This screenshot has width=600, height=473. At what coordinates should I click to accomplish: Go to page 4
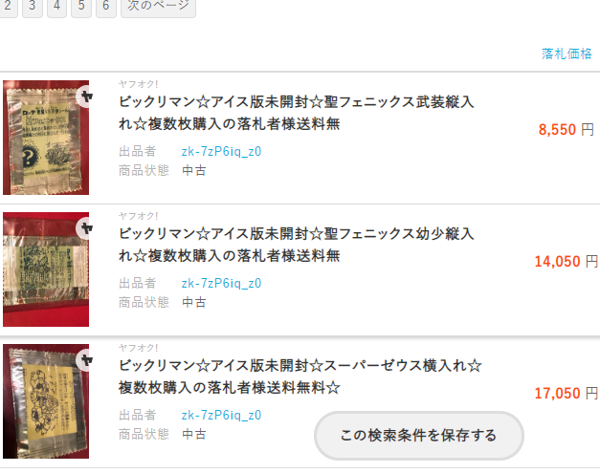tap(56, 7)
